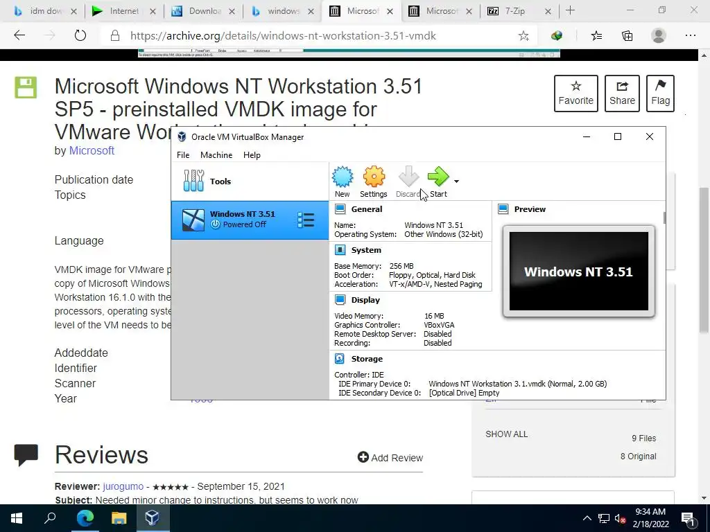Add this page to favorites star
710x532 pixels.
[523, 36]
